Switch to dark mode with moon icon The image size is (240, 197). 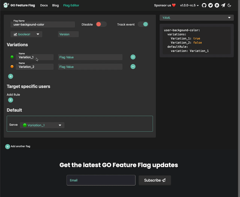229,5
